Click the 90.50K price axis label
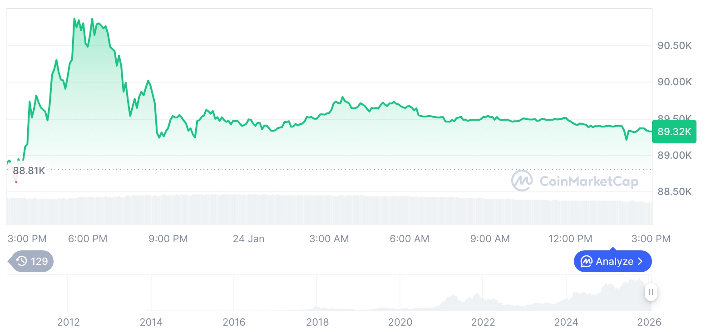The width and height of the screenshot is (711, 332). tap(674, 46)
